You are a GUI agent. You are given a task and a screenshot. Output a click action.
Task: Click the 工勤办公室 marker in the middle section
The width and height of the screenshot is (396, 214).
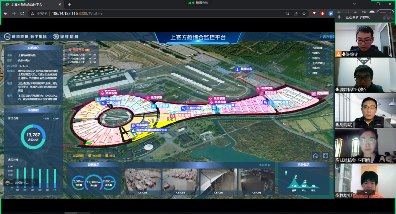[183, 108]
